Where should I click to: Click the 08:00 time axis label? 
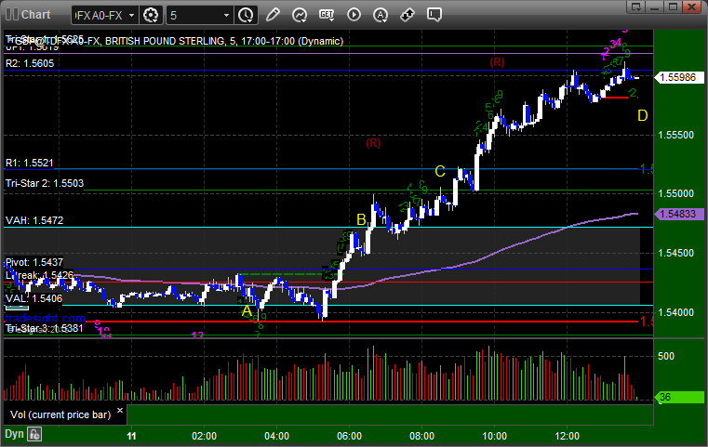click(x=422, y=436)
